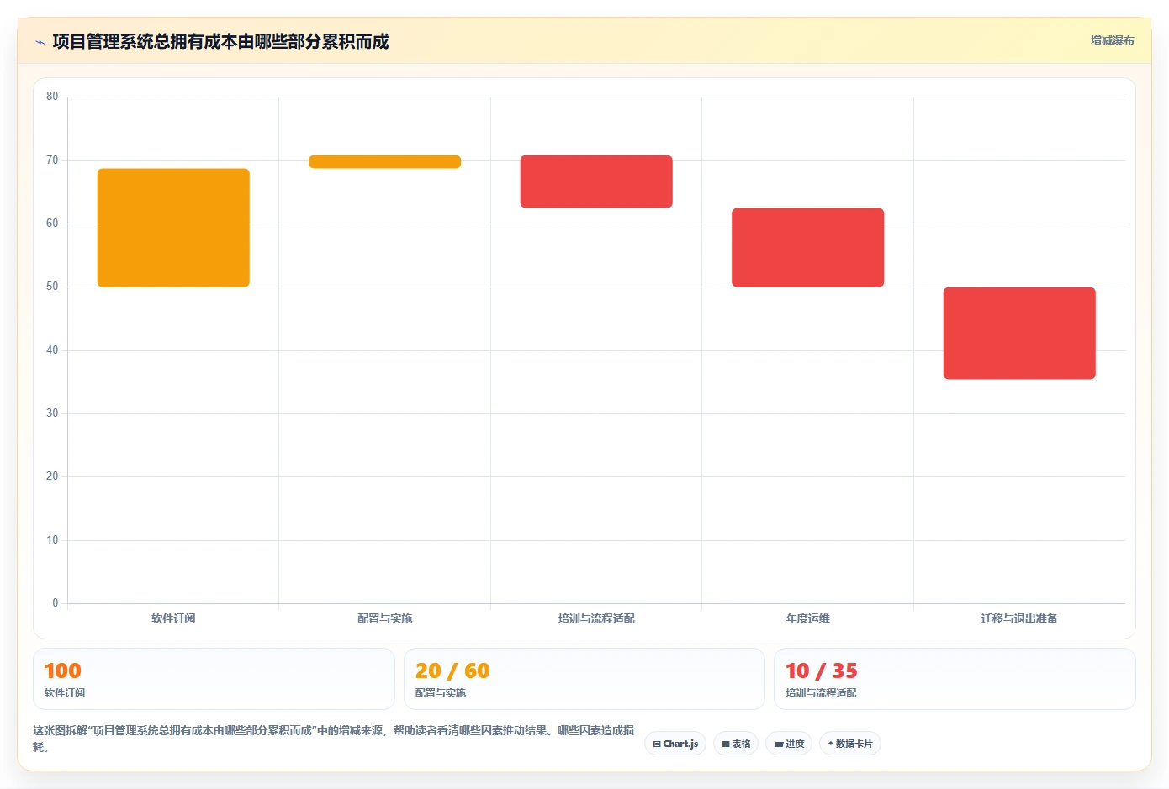Click the y-axis value 80
Screen dimensions: 1169x789
[52, 97]
